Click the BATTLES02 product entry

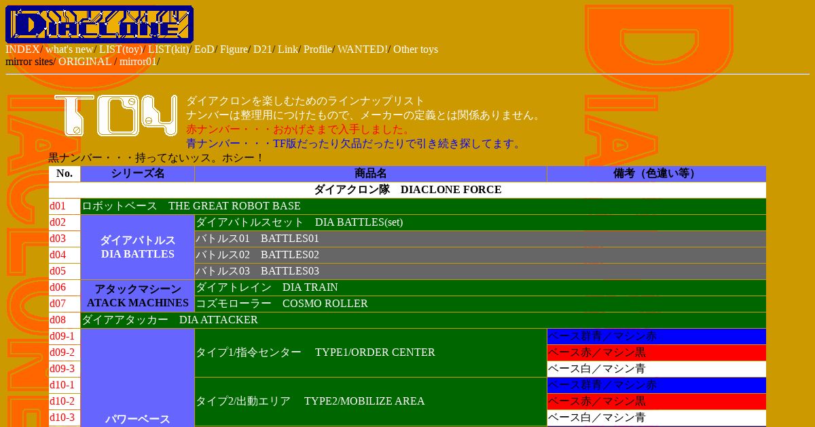(480, 255)
